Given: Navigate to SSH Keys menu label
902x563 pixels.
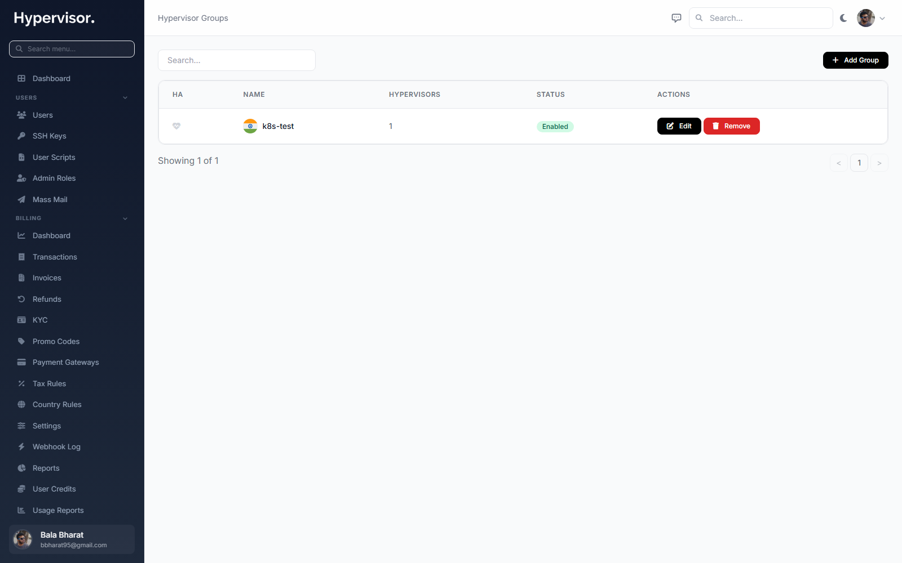Looking at the screenshot, I should coord(50,136).
